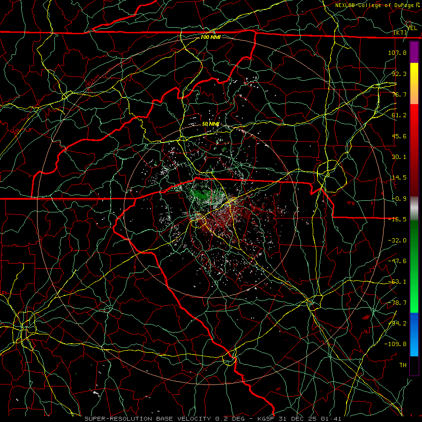Screen dimensions: 422x422
Task: Click the 14.5 legend value
Action: click(399, 178)
